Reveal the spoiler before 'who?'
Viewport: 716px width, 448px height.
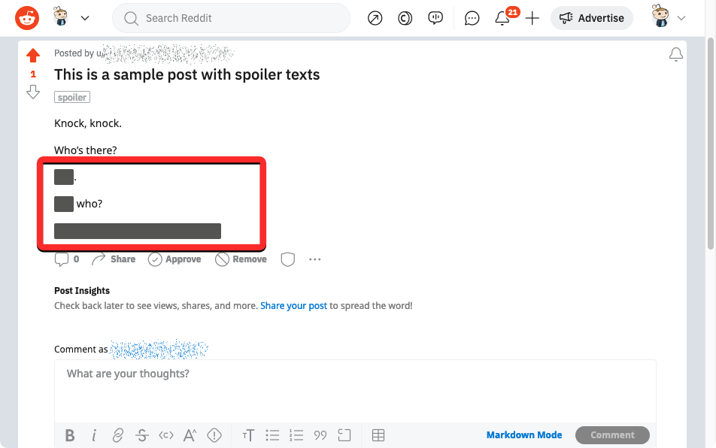pyautogui.click(x=64, y=204)
